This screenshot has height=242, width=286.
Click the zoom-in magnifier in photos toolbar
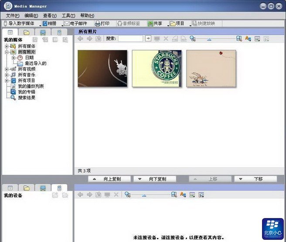239,39
